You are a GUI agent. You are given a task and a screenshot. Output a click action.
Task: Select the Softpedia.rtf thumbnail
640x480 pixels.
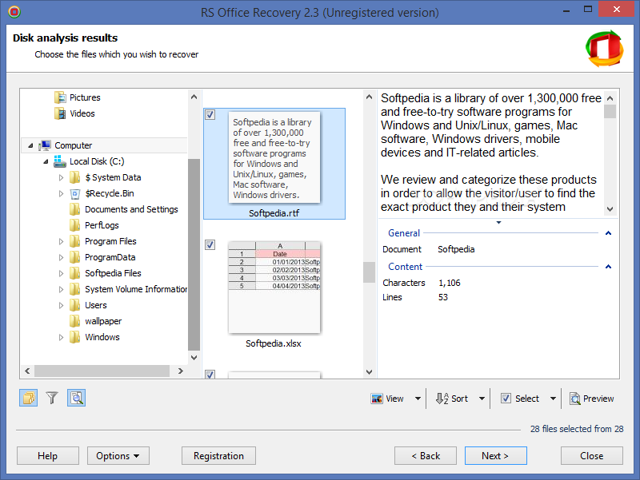pyautogui.click(x=274, y=157)
